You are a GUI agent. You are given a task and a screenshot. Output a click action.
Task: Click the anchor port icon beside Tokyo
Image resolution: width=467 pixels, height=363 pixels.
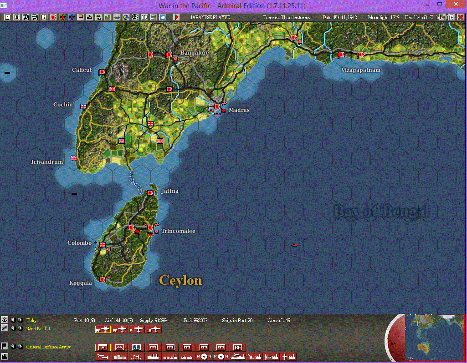[4, 320]
